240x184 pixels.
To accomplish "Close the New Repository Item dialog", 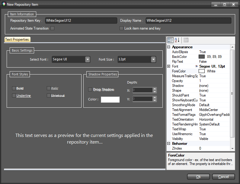I will [x=233, y=5].
